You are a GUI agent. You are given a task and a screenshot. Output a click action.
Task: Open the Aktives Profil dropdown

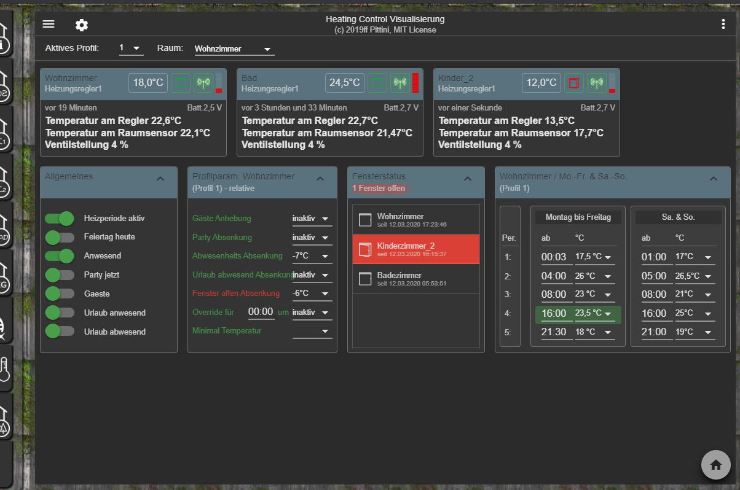(x=130, y=48)
